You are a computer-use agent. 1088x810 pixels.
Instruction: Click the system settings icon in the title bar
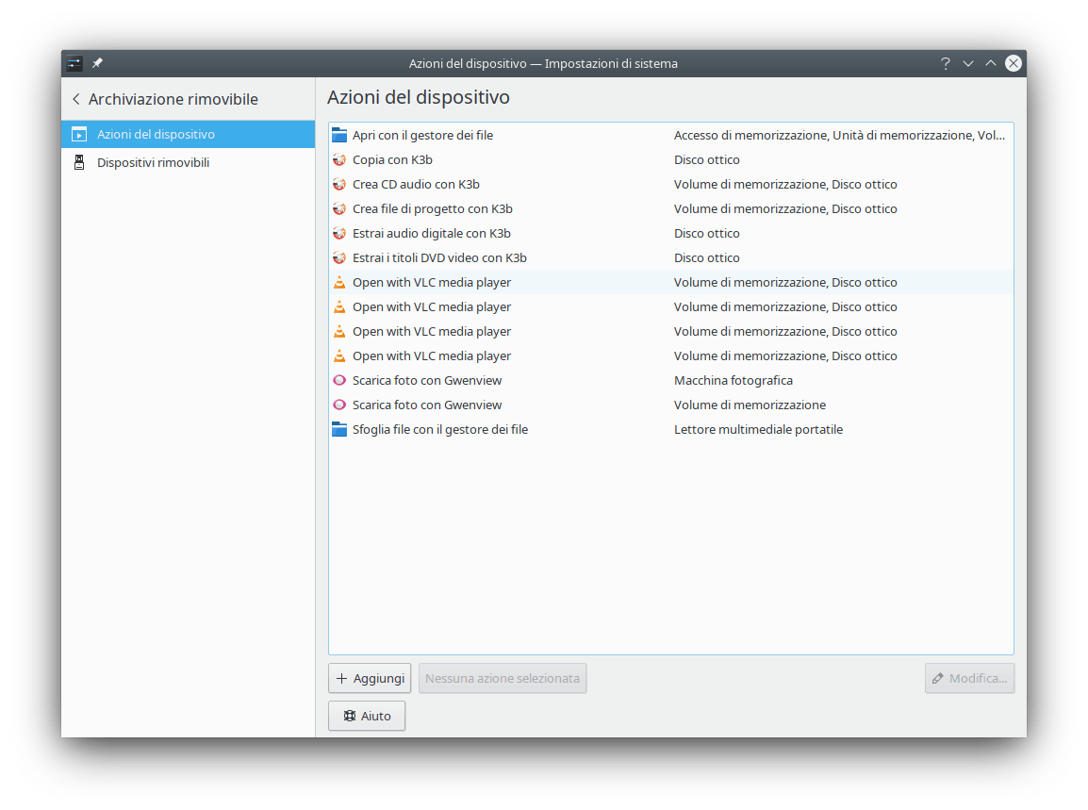tap(74, 64)
